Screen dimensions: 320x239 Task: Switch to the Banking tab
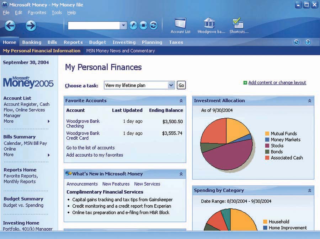[32, 42]
